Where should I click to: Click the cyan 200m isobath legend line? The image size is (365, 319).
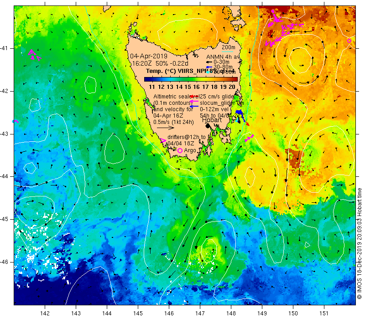click(x=227, y=51)
